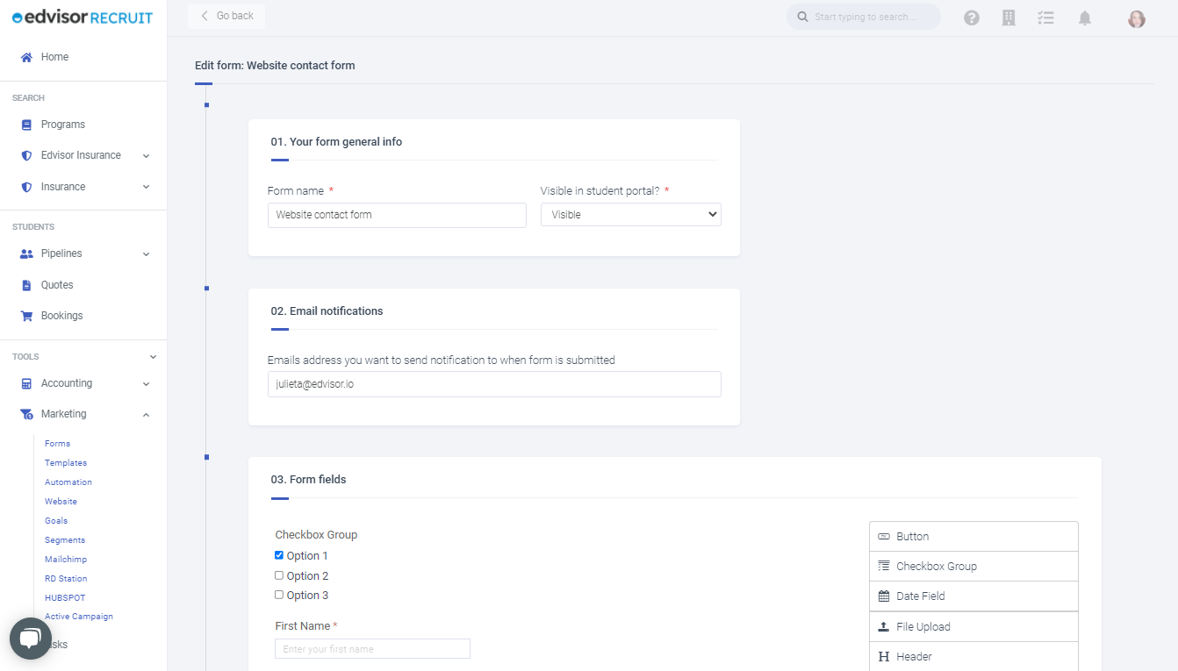The width and height of the screenshot is (1178, 671).
Task: Open Templates under Marketing
Action: 66,463
